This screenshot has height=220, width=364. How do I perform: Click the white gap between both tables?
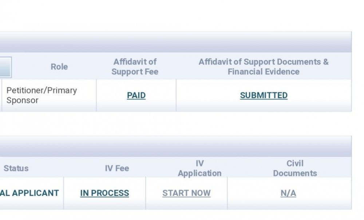click(x=176, y=124)
